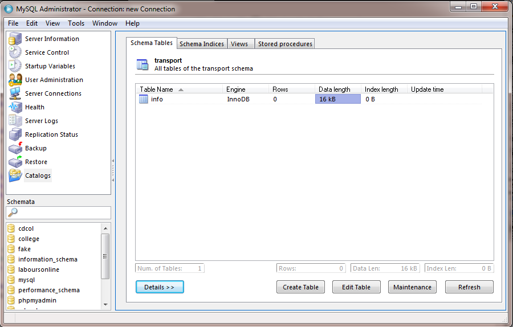Select the 'information_schema' schema name
The image size is (513, 327).
(48, 259)
